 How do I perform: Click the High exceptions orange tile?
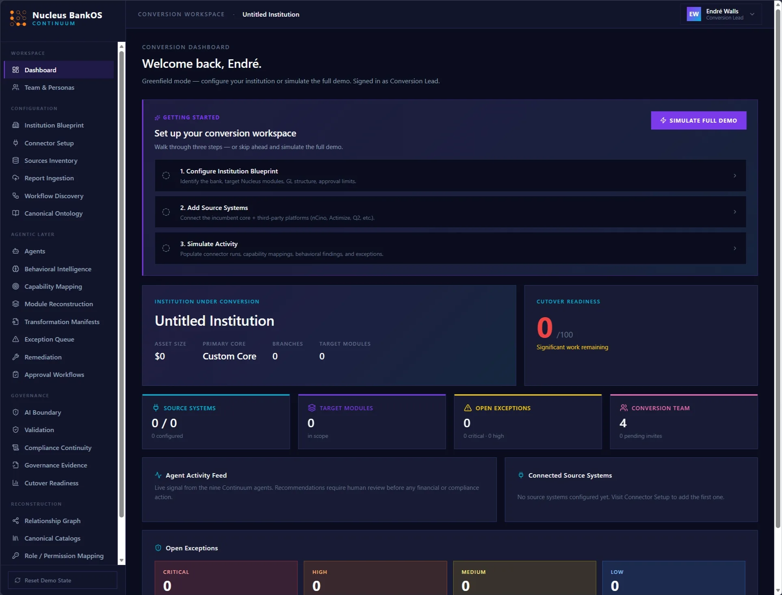[375, 578]
